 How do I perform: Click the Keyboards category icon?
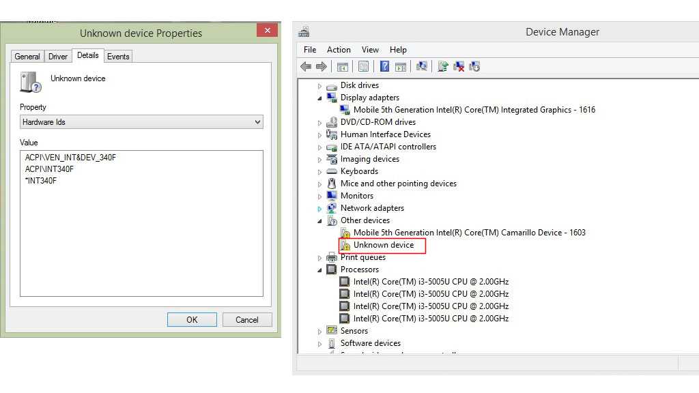click(x=331, y=171)
